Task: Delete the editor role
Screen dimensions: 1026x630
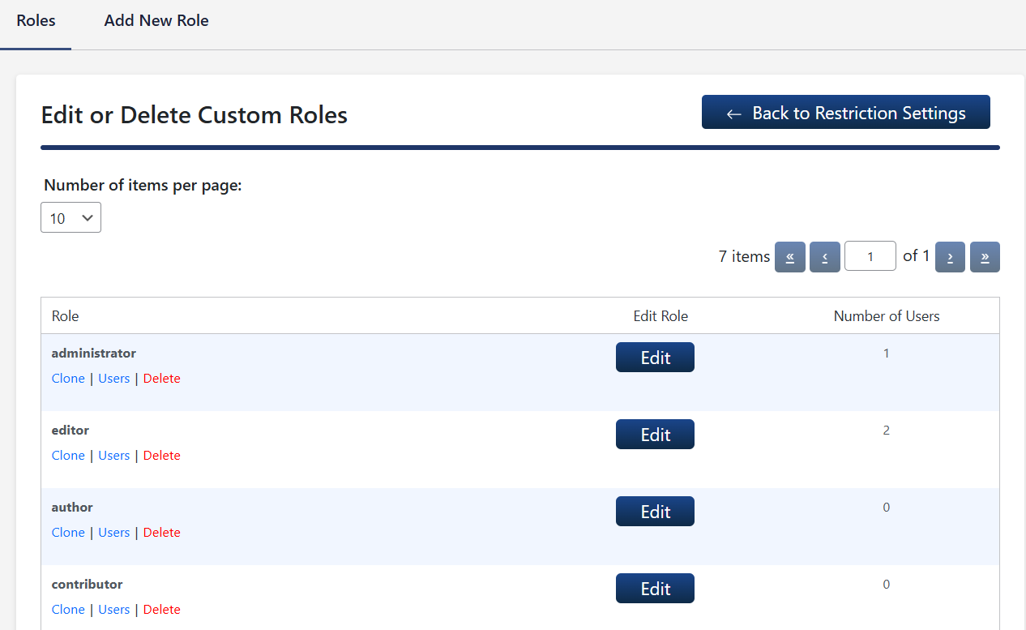Action: 161,456
